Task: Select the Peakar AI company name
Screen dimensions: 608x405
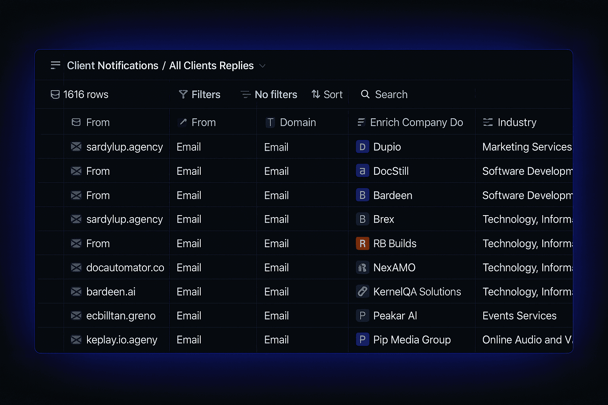Action: (395, 316)
